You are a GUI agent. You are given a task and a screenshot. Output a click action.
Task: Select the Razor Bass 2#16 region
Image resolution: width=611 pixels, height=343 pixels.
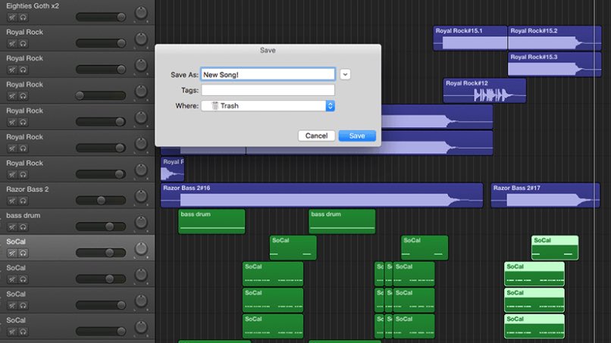pyautogui.click(x=321, y=195)
